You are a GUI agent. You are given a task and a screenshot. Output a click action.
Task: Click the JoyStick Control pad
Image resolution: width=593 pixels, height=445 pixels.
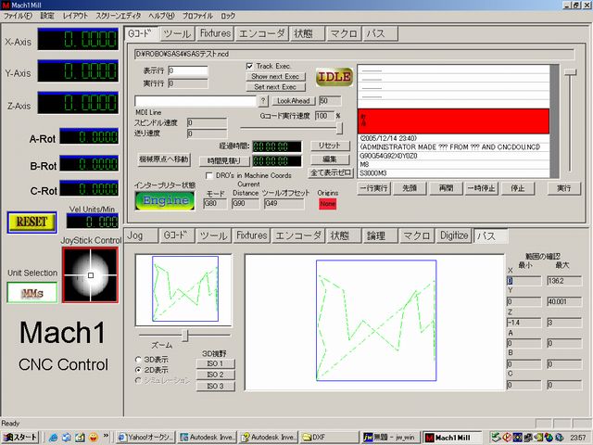click(x=91, y=275)
